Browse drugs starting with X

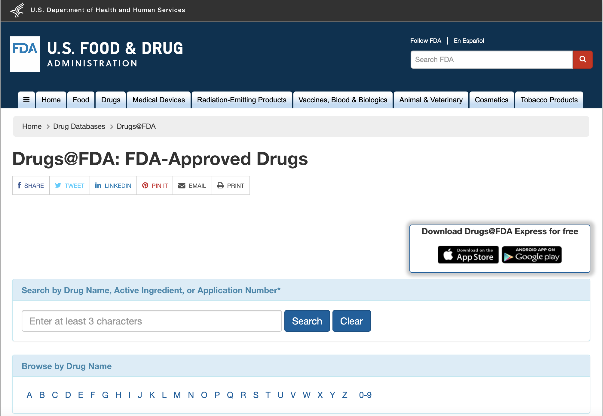(x=320, y=395)
